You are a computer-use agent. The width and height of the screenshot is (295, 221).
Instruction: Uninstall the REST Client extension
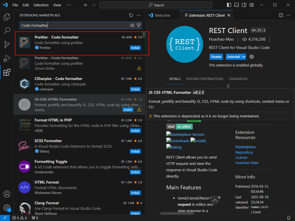point(233,57)
